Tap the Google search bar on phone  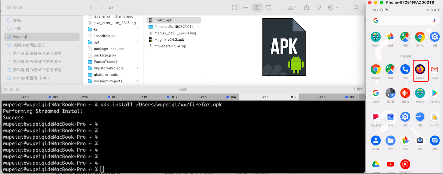[405, 20]
